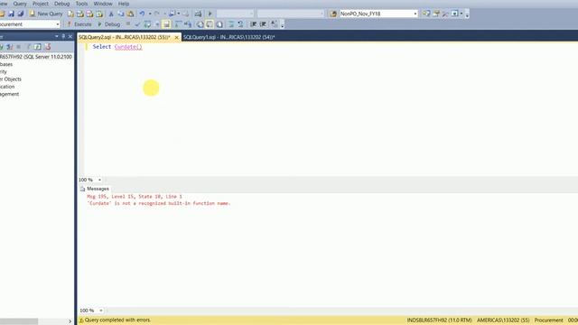
Task: Click the Navigate Backward icon
Action: (x=172, y=14)
